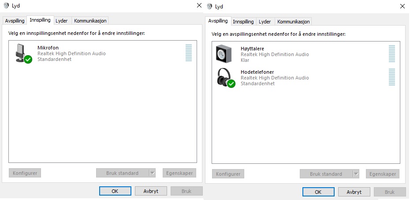
Task: Click the Hodetelefoner level meter
Action: 391,77
